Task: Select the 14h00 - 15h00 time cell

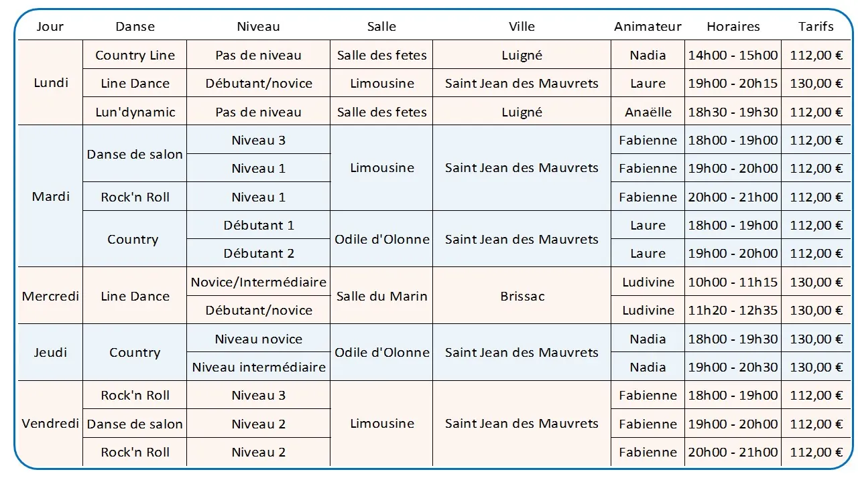Action: (733, 55)
